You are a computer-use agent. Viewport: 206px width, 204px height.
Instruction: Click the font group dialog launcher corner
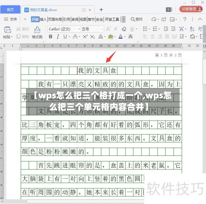tap(138, 41)
